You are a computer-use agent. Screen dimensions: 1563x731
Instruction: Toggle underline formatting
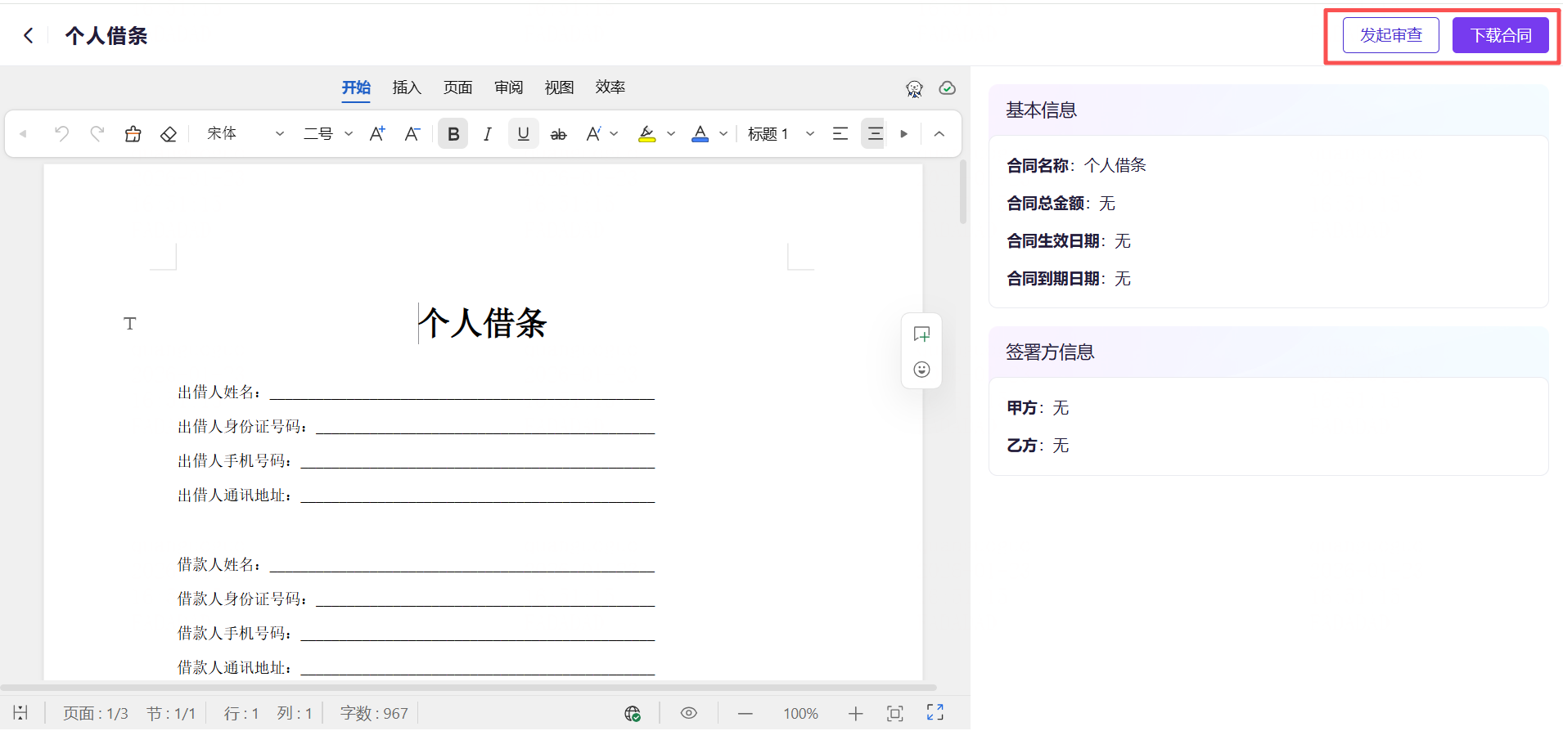[x=523, y=134]
